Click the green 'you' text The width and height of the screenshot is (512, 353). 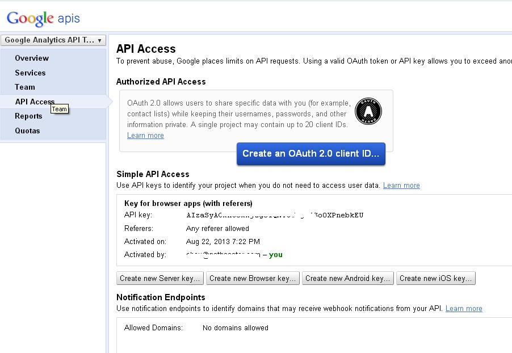(276, 255)
